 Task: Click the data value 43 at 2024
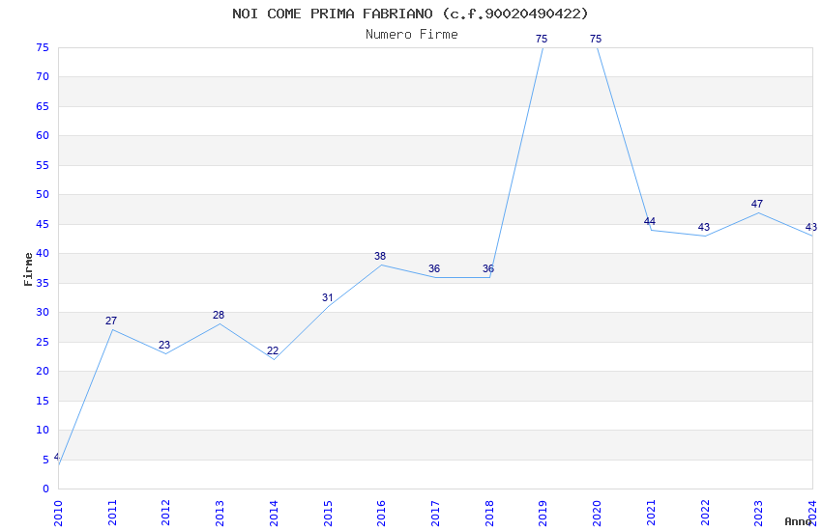[811, 227]
